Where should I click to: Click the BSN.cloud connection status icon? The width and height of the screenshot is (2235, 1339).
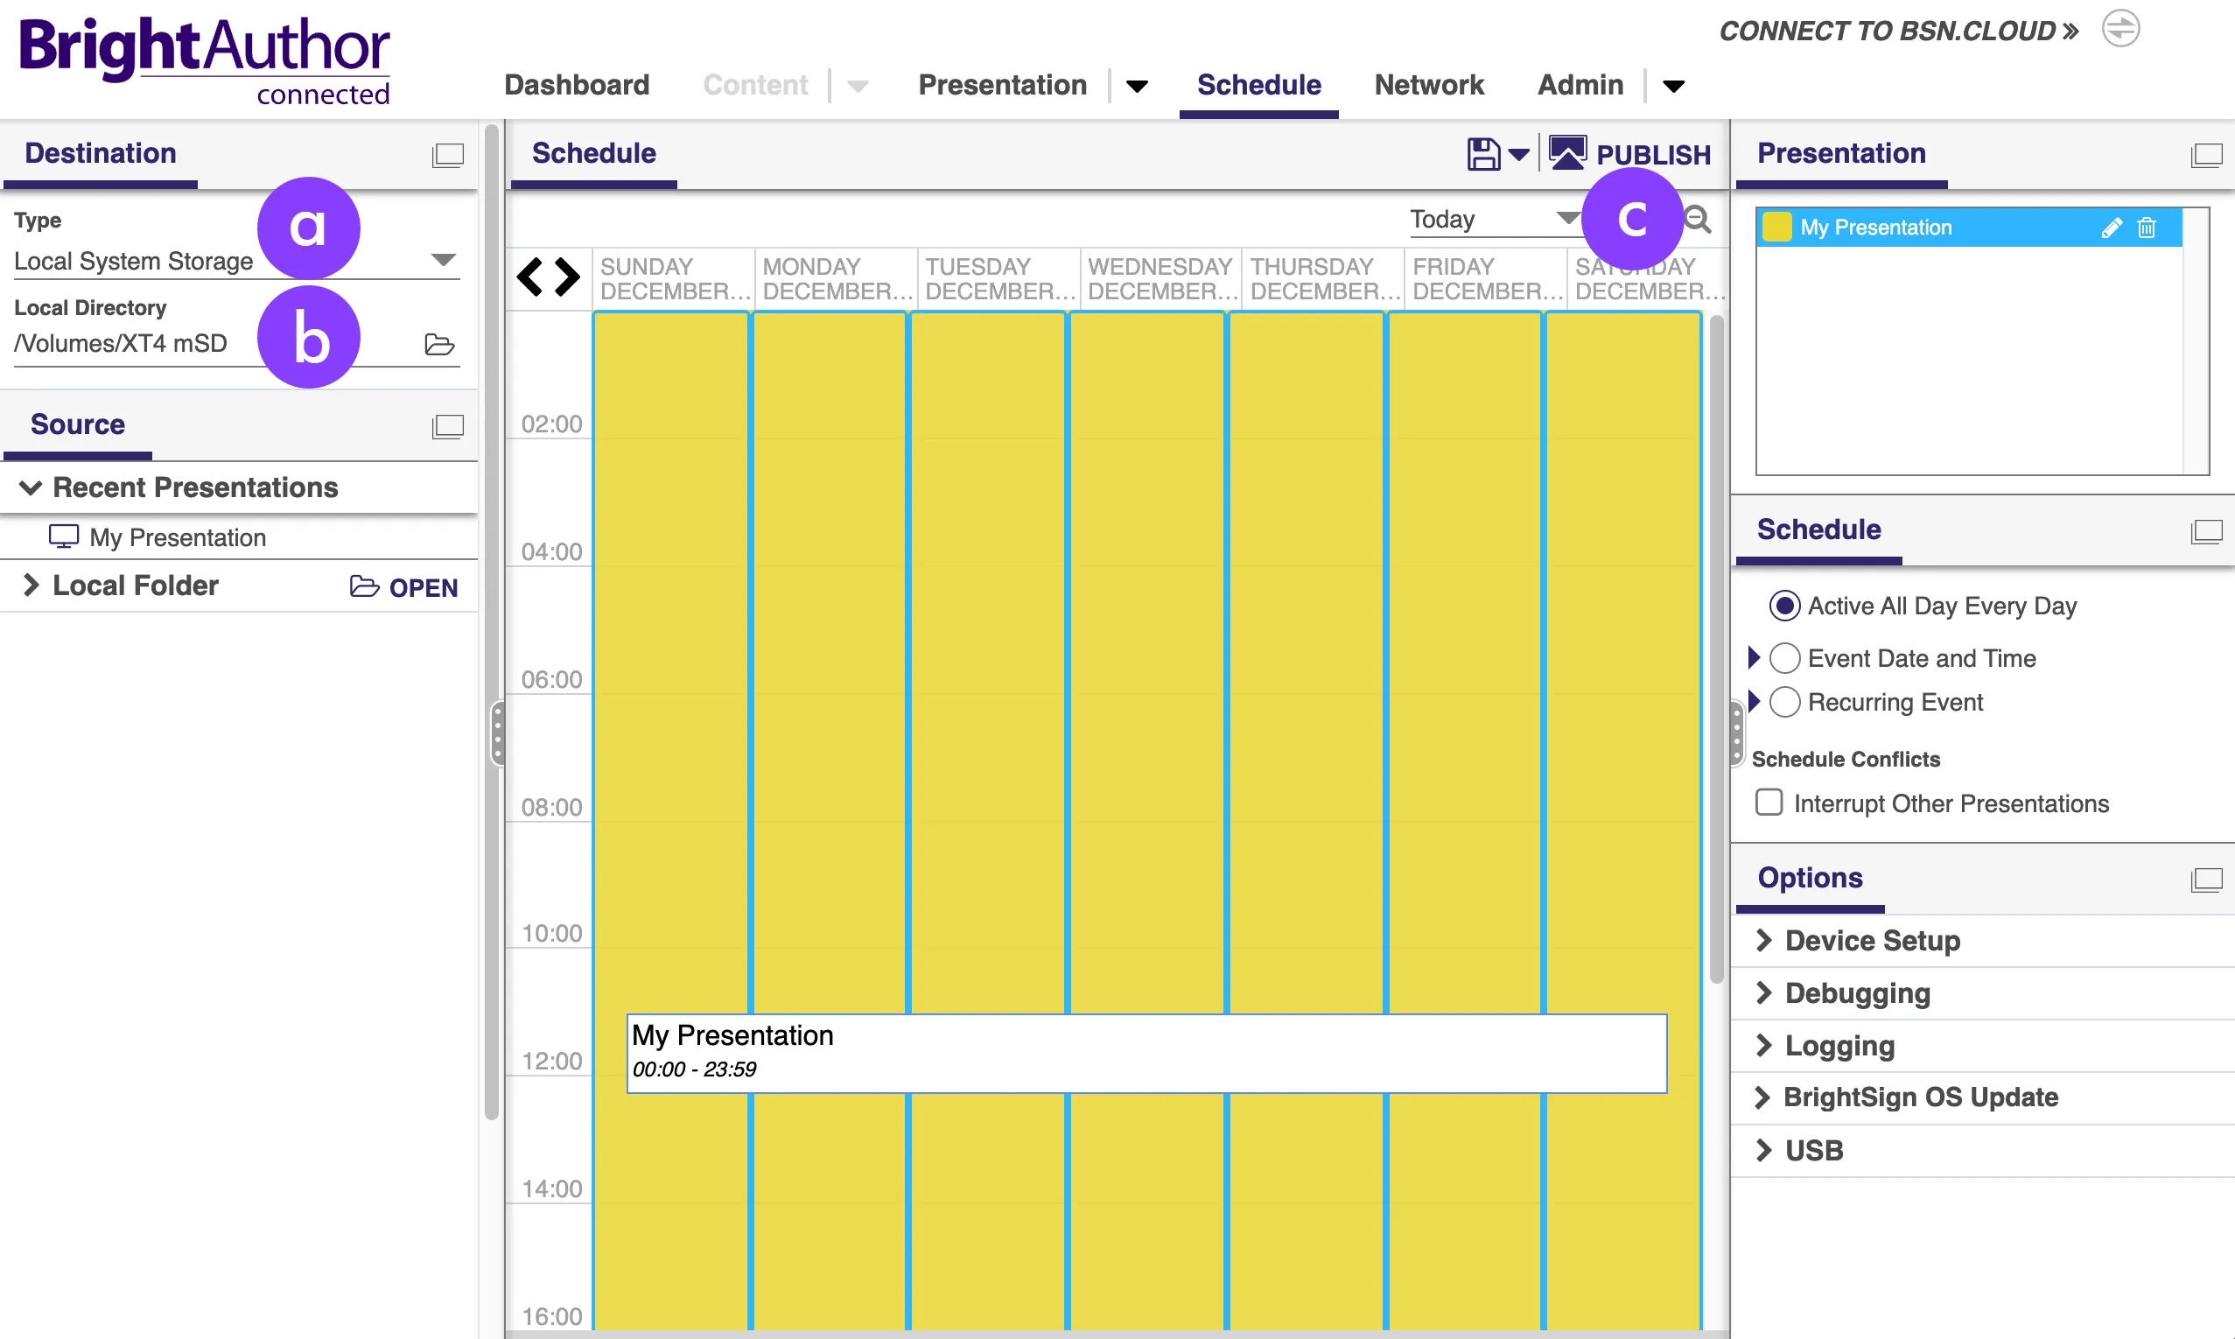(x=2120, y=28)
